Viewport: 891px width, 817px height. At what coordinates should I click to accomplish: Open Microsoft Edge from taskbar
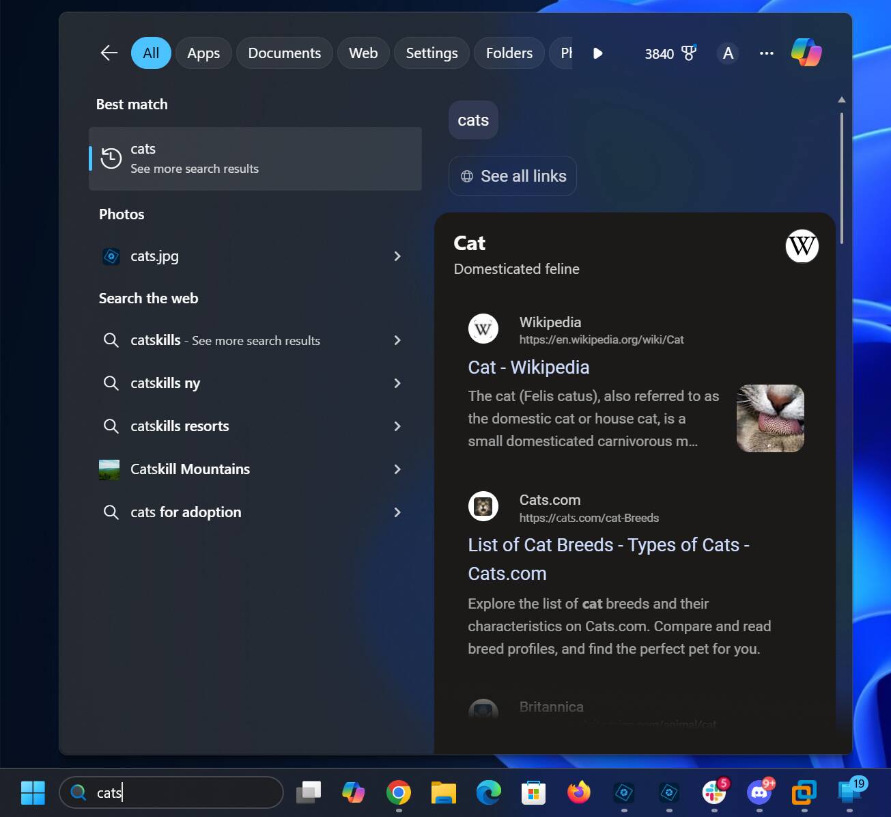tap(489, 792)
